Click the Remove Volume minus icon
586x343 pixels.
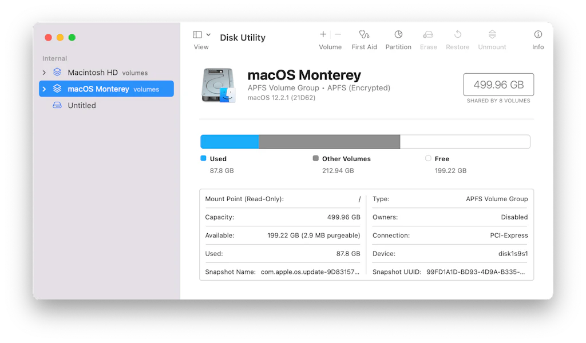point(338,34)
